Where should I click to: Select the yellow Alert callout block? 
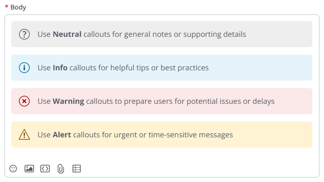click(162, 135)
